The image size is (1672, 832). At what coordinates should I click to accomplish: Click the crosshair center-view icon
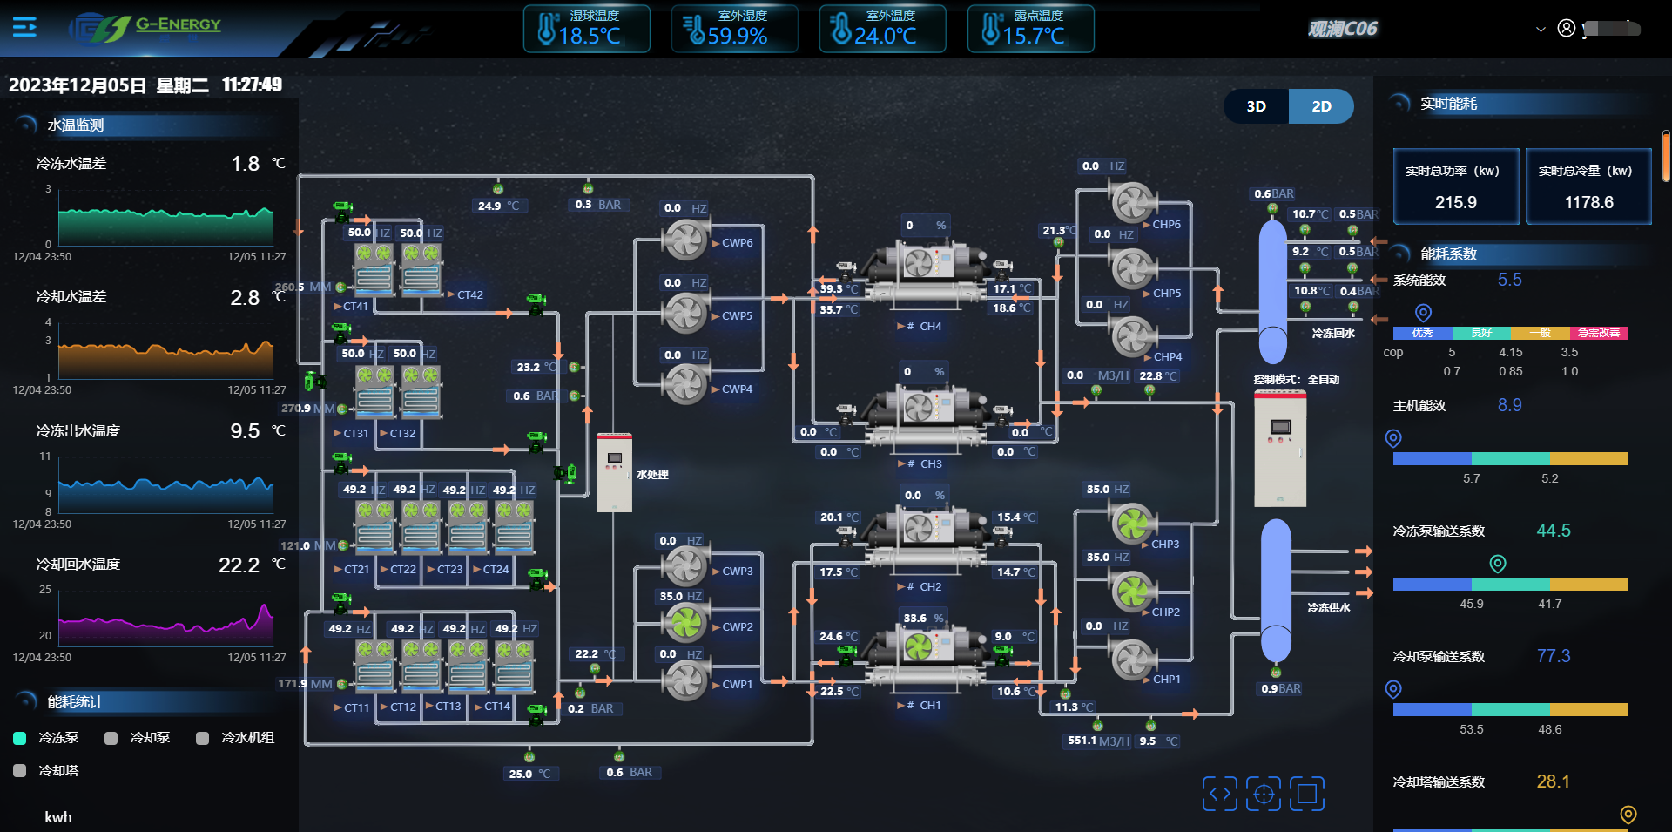click(x=1263, y=794)
